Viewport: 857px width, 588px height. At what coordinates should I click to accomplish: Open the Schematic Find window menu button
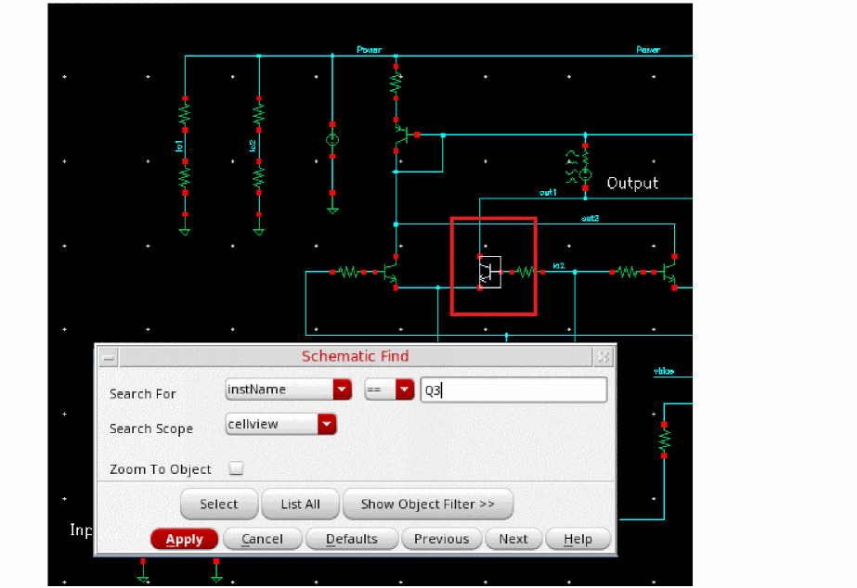pyautogui.click(x=109, y=358)
